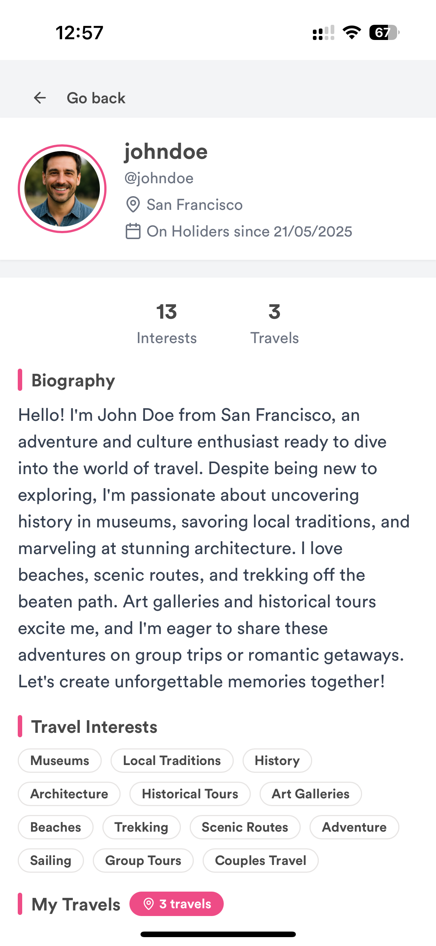436x946 pixels.
Task: Tap the Scenic Routes interest chip
Action: click(245, 827)
